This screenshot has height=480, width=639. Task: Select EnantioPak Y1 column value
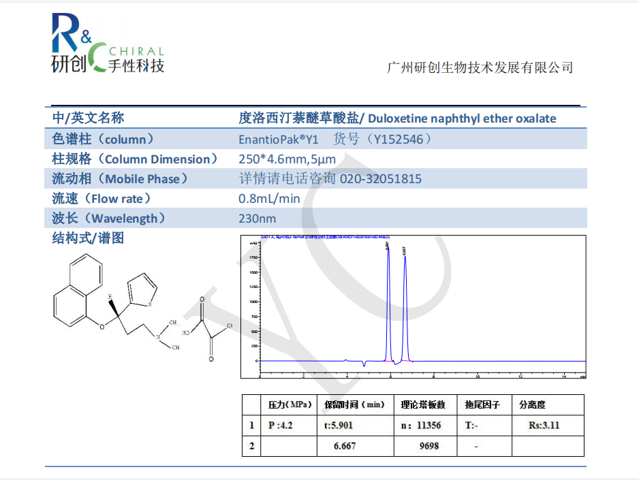279,140
